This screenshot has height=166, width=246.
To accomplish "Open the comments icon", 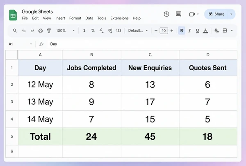I will pos(178,14).
